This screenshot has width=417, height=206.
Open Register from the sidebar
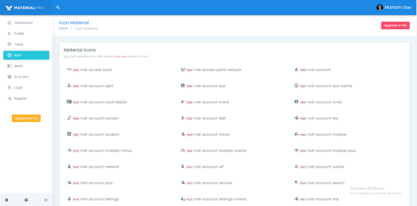[x=26, y=98]
